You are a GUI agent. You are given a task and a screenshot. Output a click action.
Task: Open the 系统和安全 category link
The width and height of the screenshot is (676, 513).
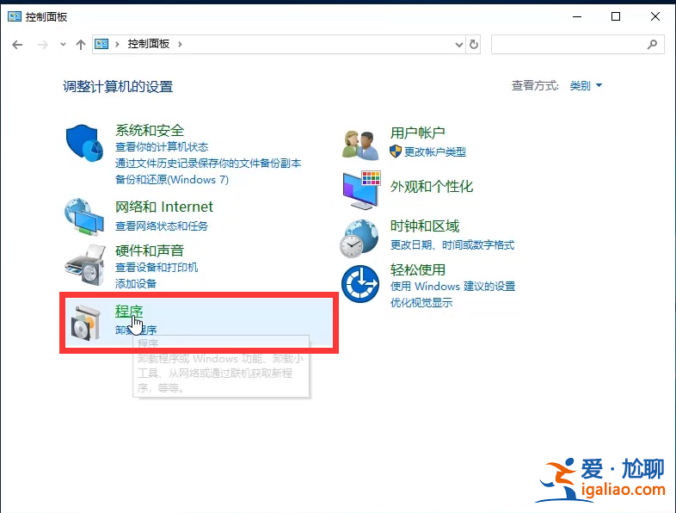[x=149, y=130]
